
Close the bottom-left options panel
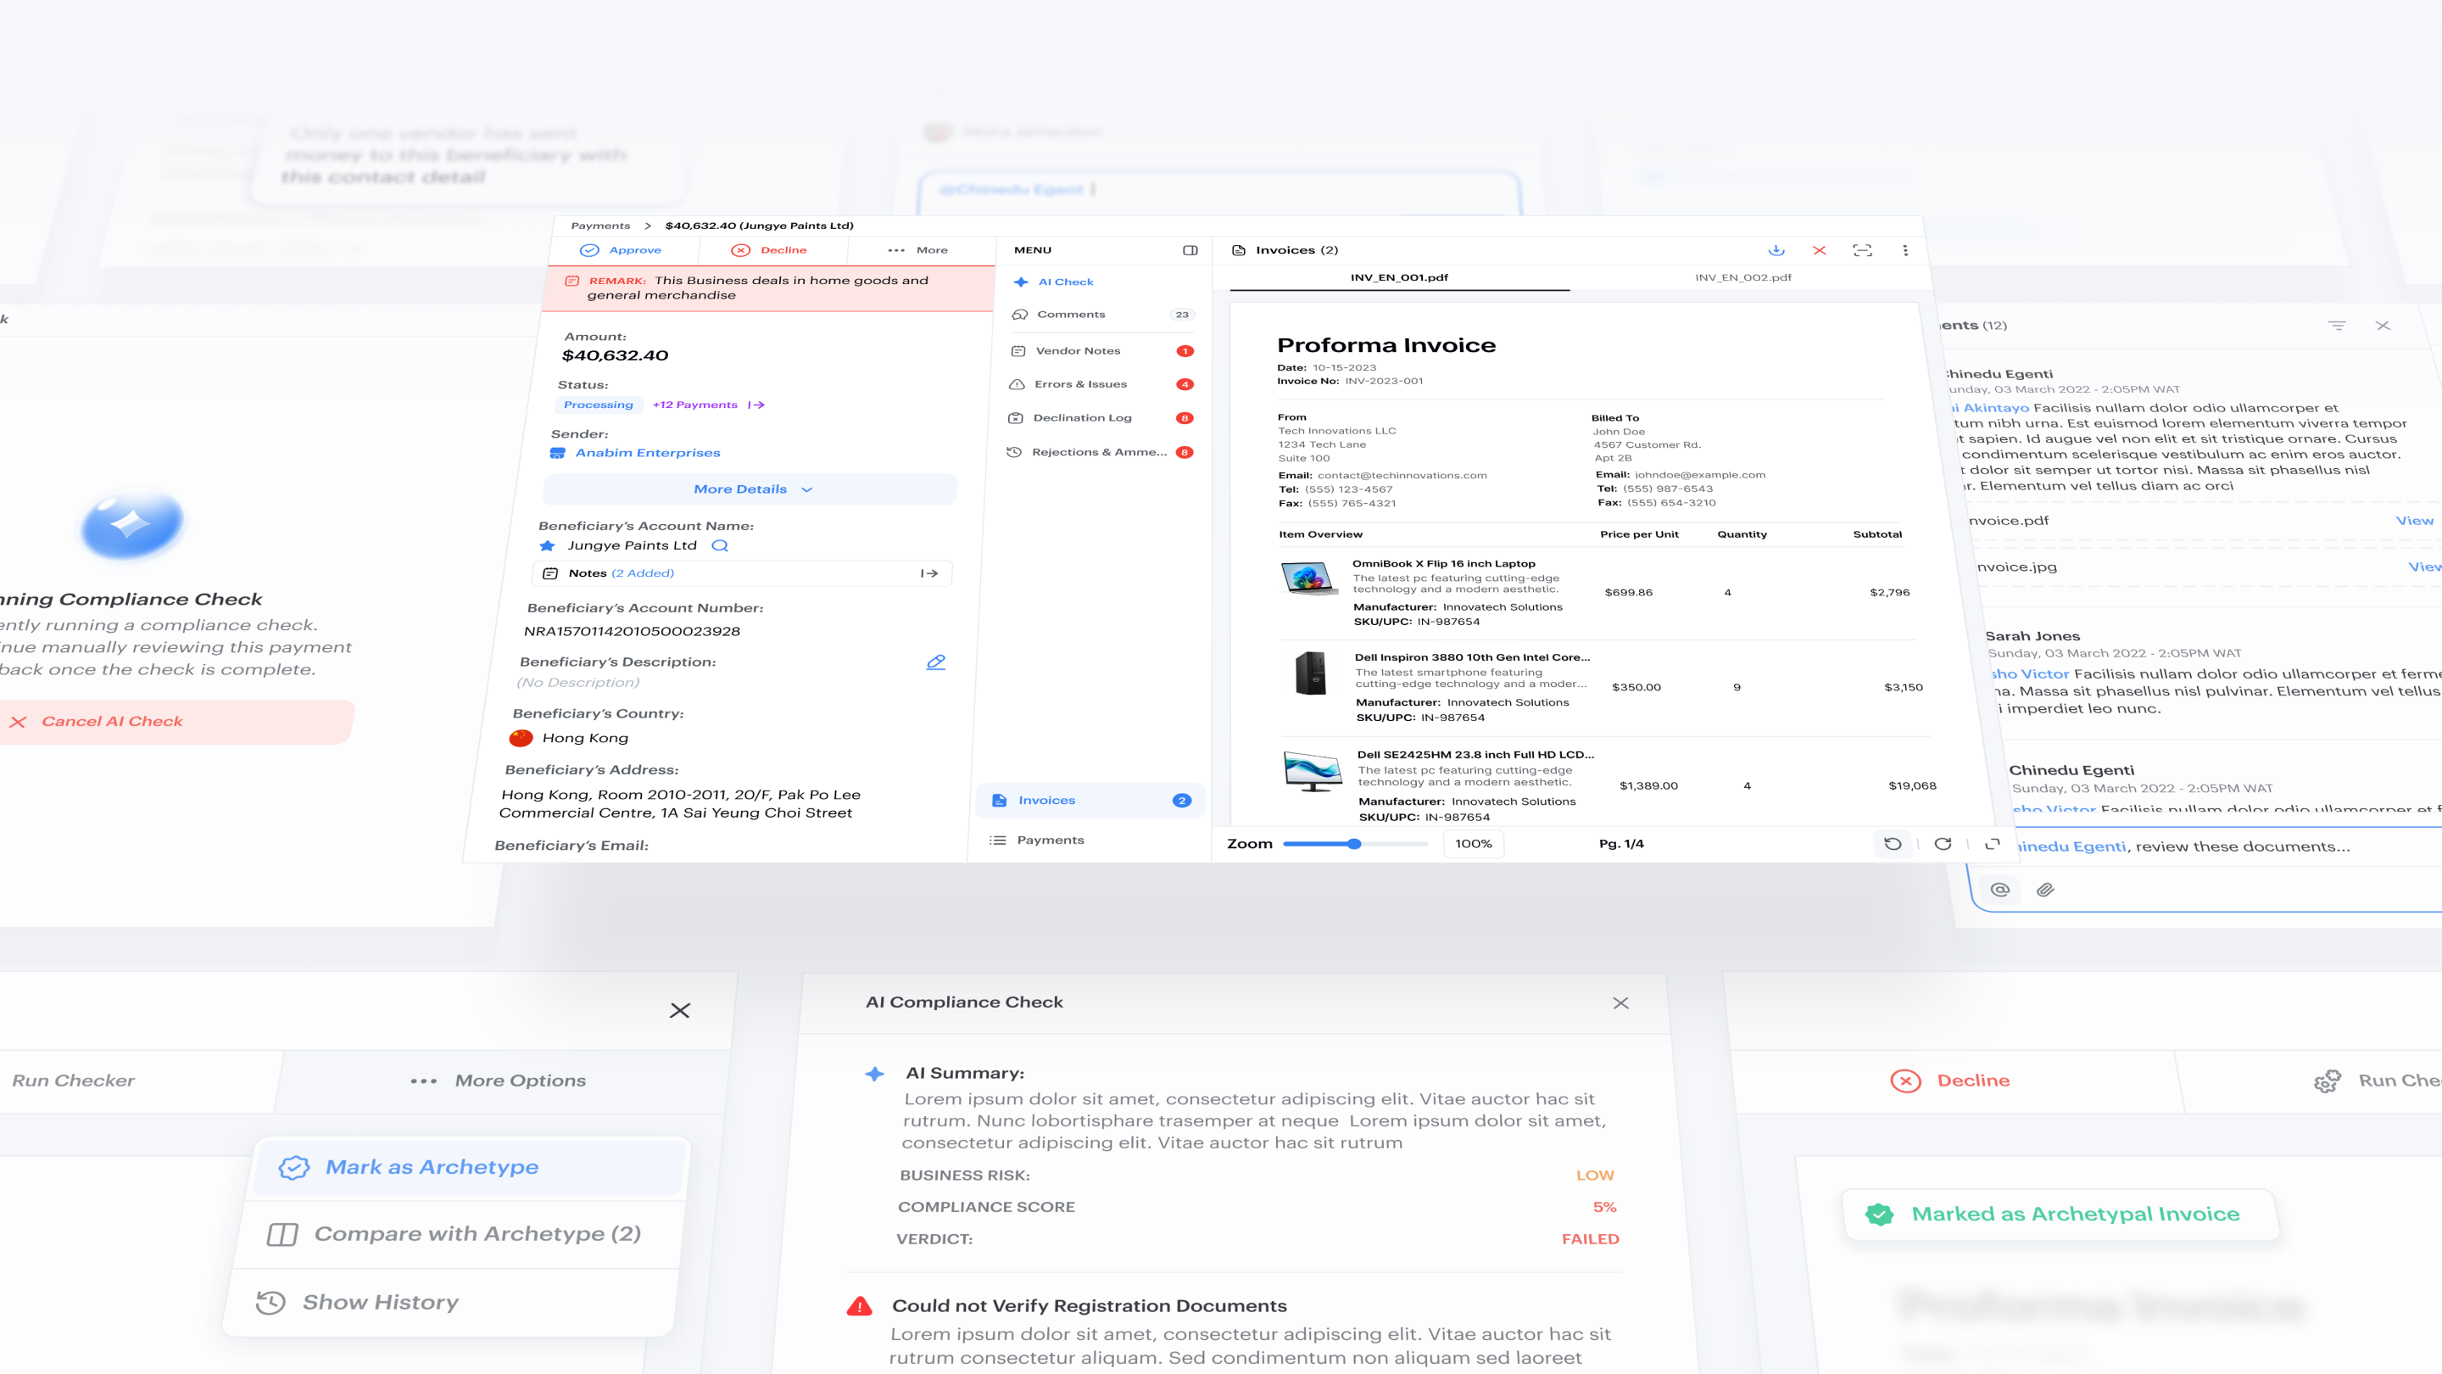680,1011
